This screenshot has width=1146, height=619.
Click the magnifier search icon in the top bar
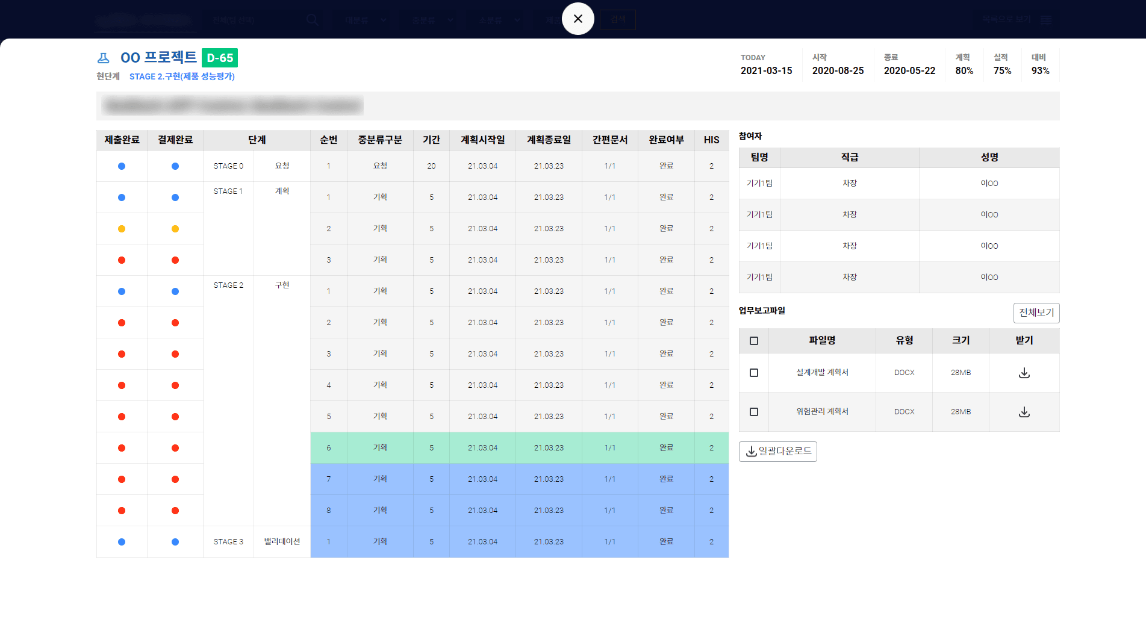(x=312, y=20)
